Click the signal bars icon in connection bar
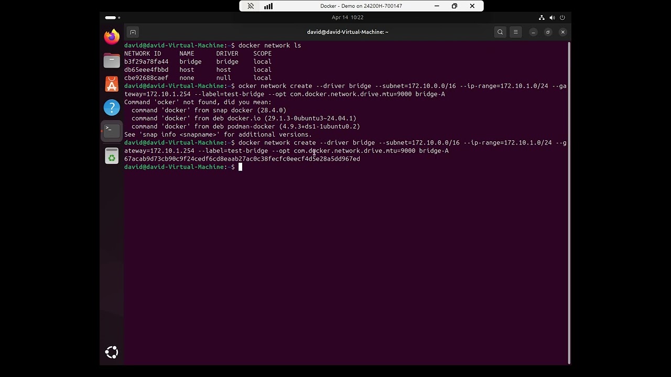671x377 pixels. click(268, 6)
